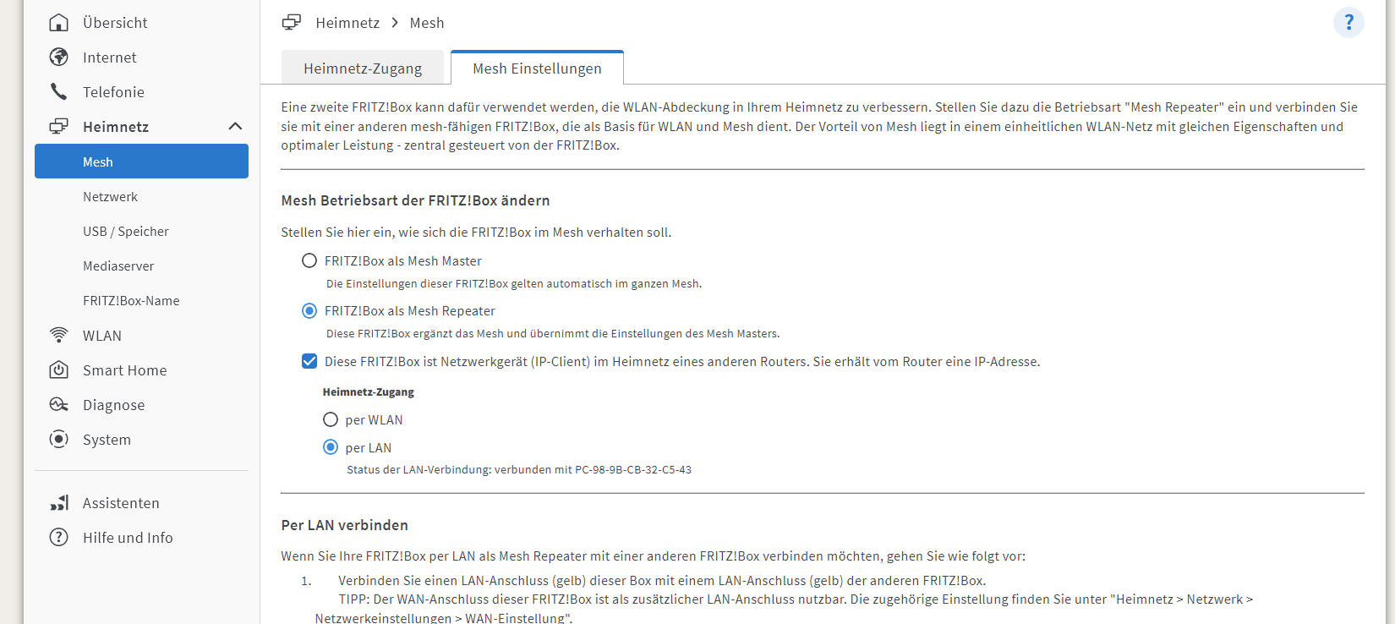Open help with the question mark icon

pyautogui.click(x=1348, y=23)
